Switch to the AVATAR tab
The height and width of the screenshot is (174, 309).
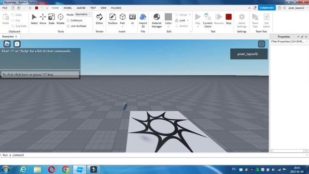pos(81,8)
